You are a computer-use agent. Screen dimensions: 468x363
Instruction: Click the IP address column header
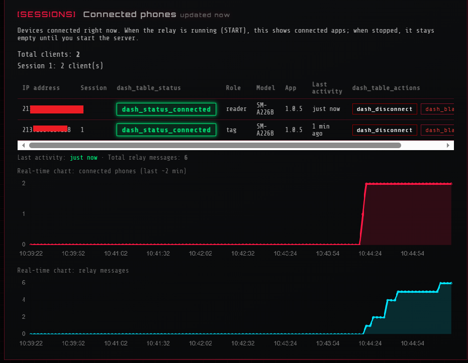[x=41, y=88]
